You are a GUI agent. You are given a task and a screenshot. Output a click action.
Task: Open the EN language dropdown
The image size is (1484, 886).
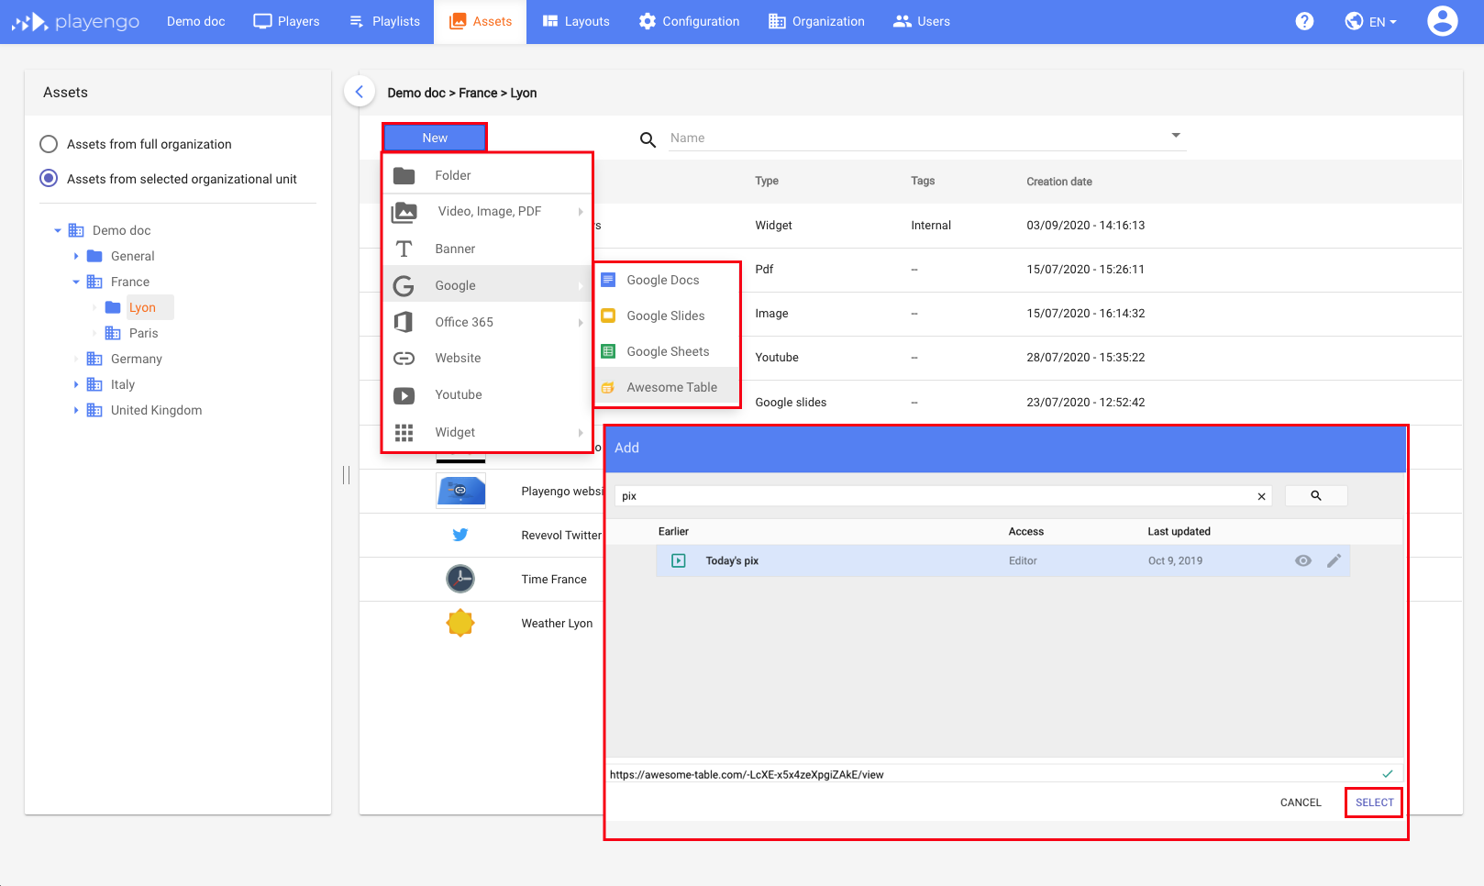1370,20
